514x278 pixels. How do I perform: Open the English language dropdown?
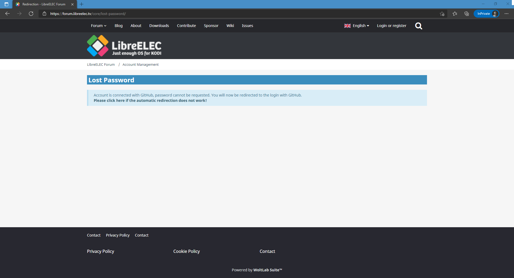click(357, 26)
